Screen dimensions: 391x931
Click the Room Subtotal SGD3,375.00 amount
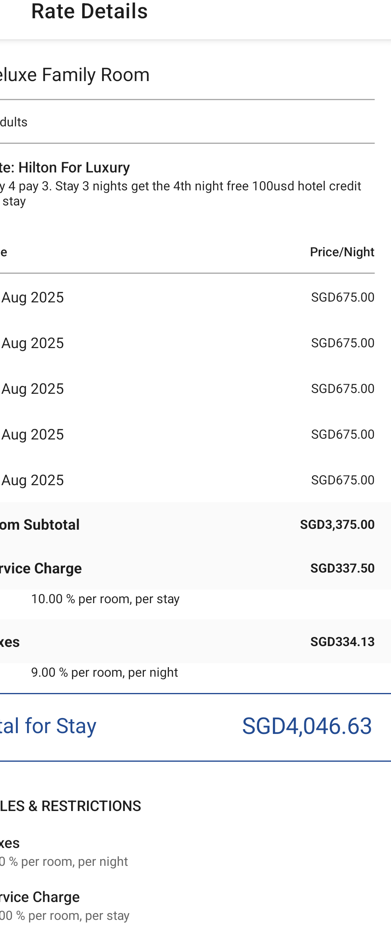pyautogui.click(x=337, y=525)
